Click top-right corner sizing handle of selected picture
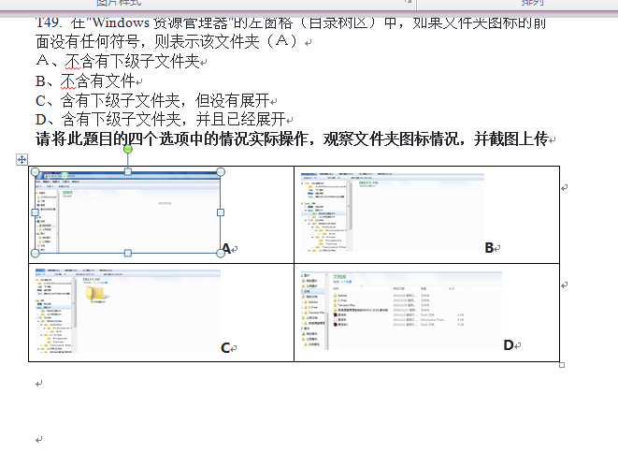Screen dimensions: 618x453 tap(221, 171)
